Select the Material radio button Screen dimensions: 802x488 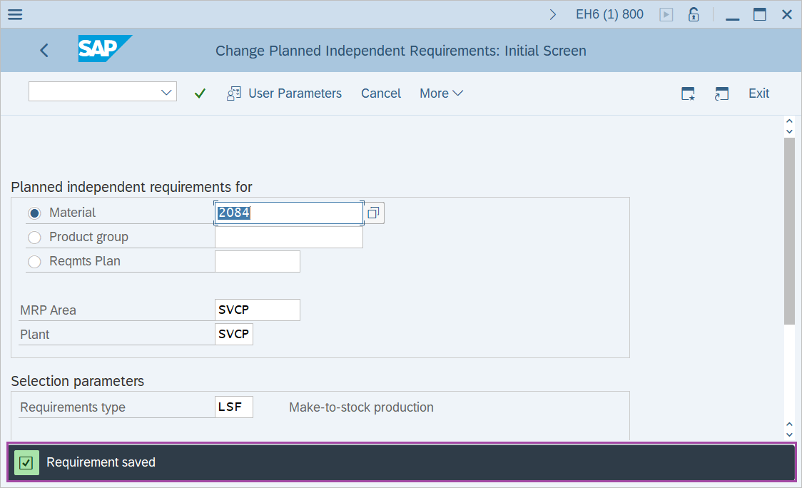click(x=34, y=213)
